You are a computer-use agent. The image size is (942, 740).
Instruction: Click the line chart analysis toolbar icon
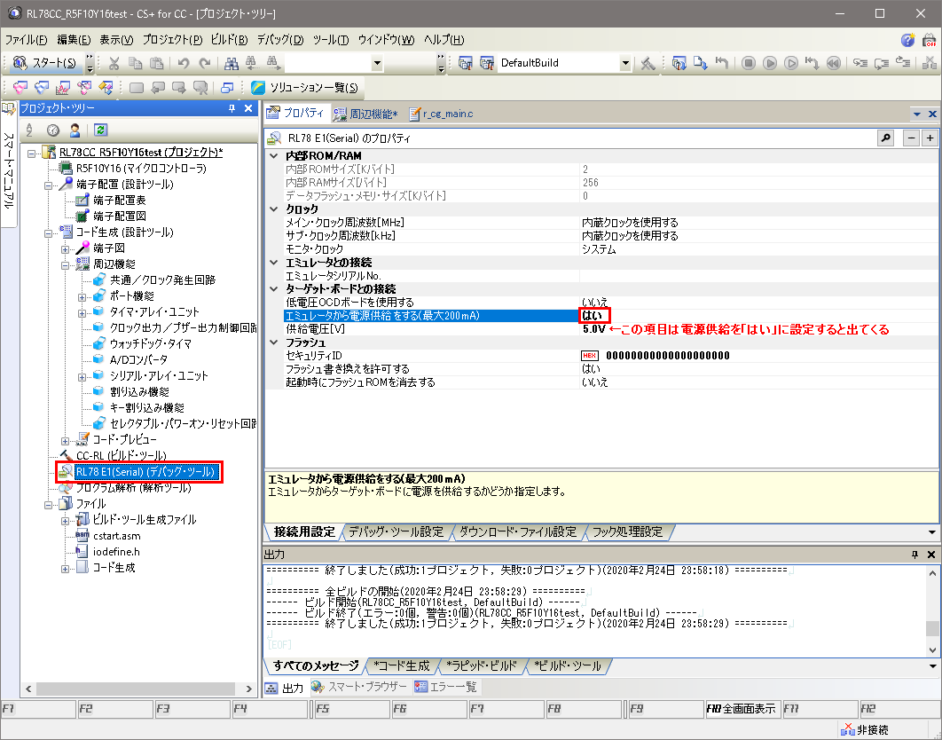click(x=62, y=88)
